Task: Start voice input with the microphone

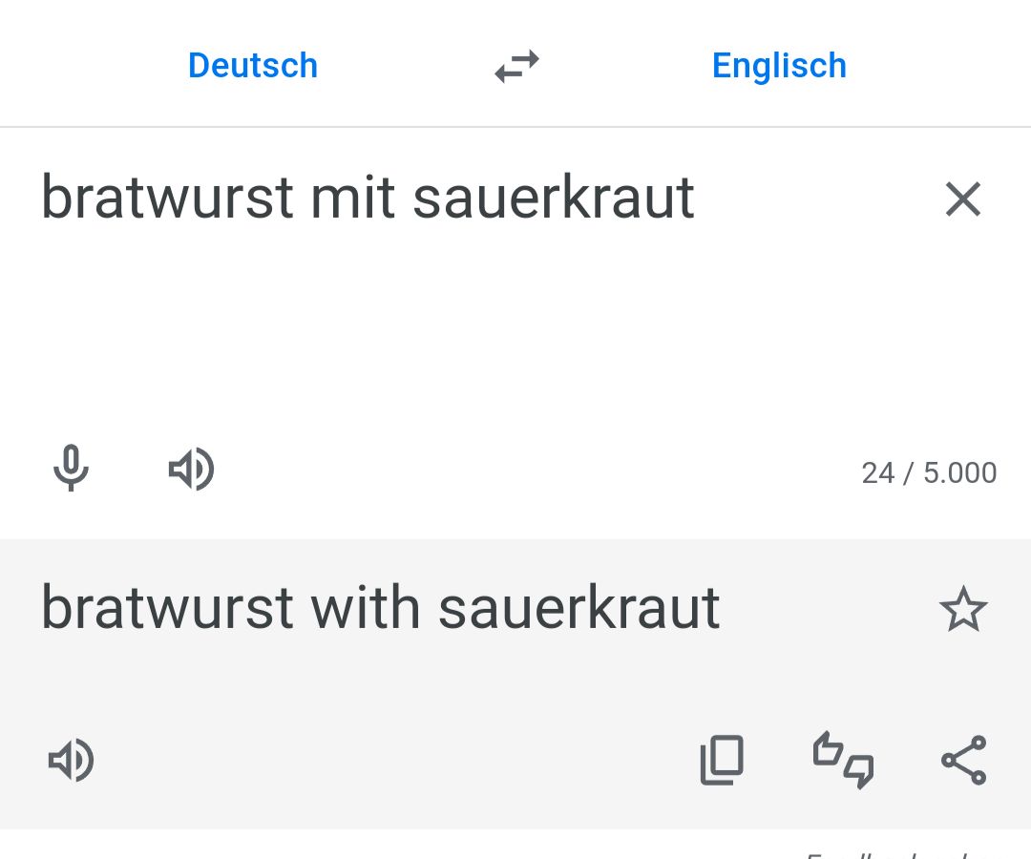Action: 71,470
